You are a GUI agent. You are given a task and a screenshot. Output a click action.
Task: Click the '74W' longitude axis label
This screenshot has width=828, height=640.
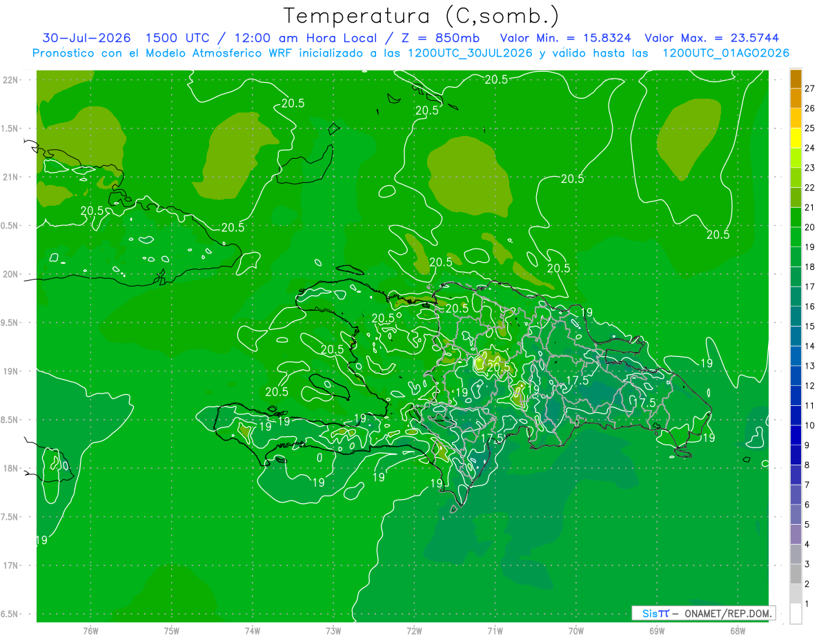[252, 631]
